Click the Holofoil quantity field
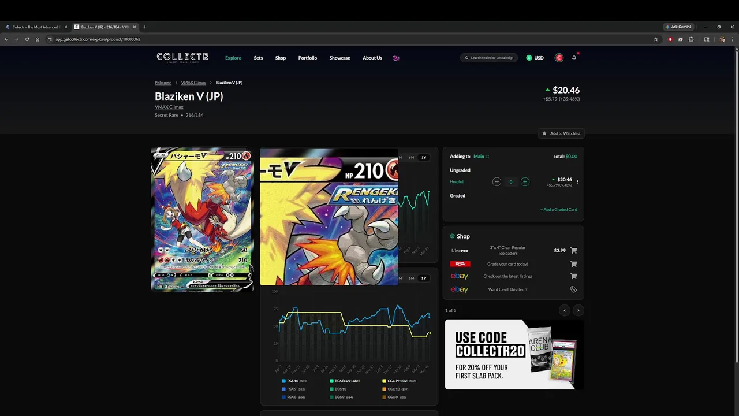 tap(510, 182)
